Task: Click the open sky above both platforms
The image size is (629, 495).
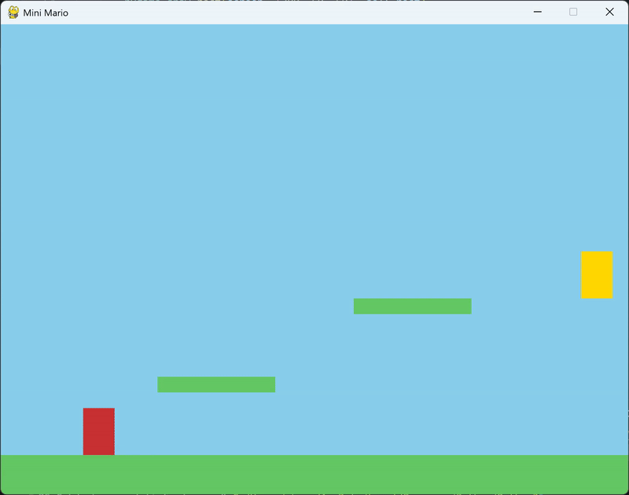Action: [314, 157]
